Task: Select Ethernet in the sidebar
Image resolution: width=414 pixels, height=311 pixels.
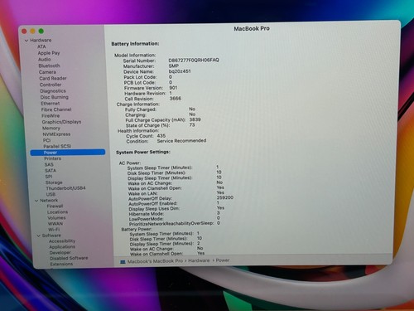Action: [51, 104]
